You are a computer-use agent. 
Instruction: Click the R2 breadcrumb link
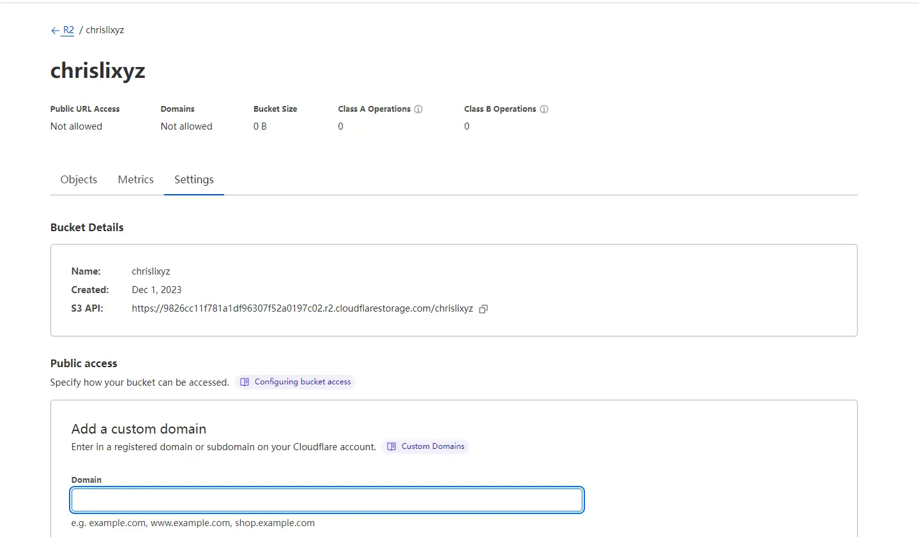(67, 29)
